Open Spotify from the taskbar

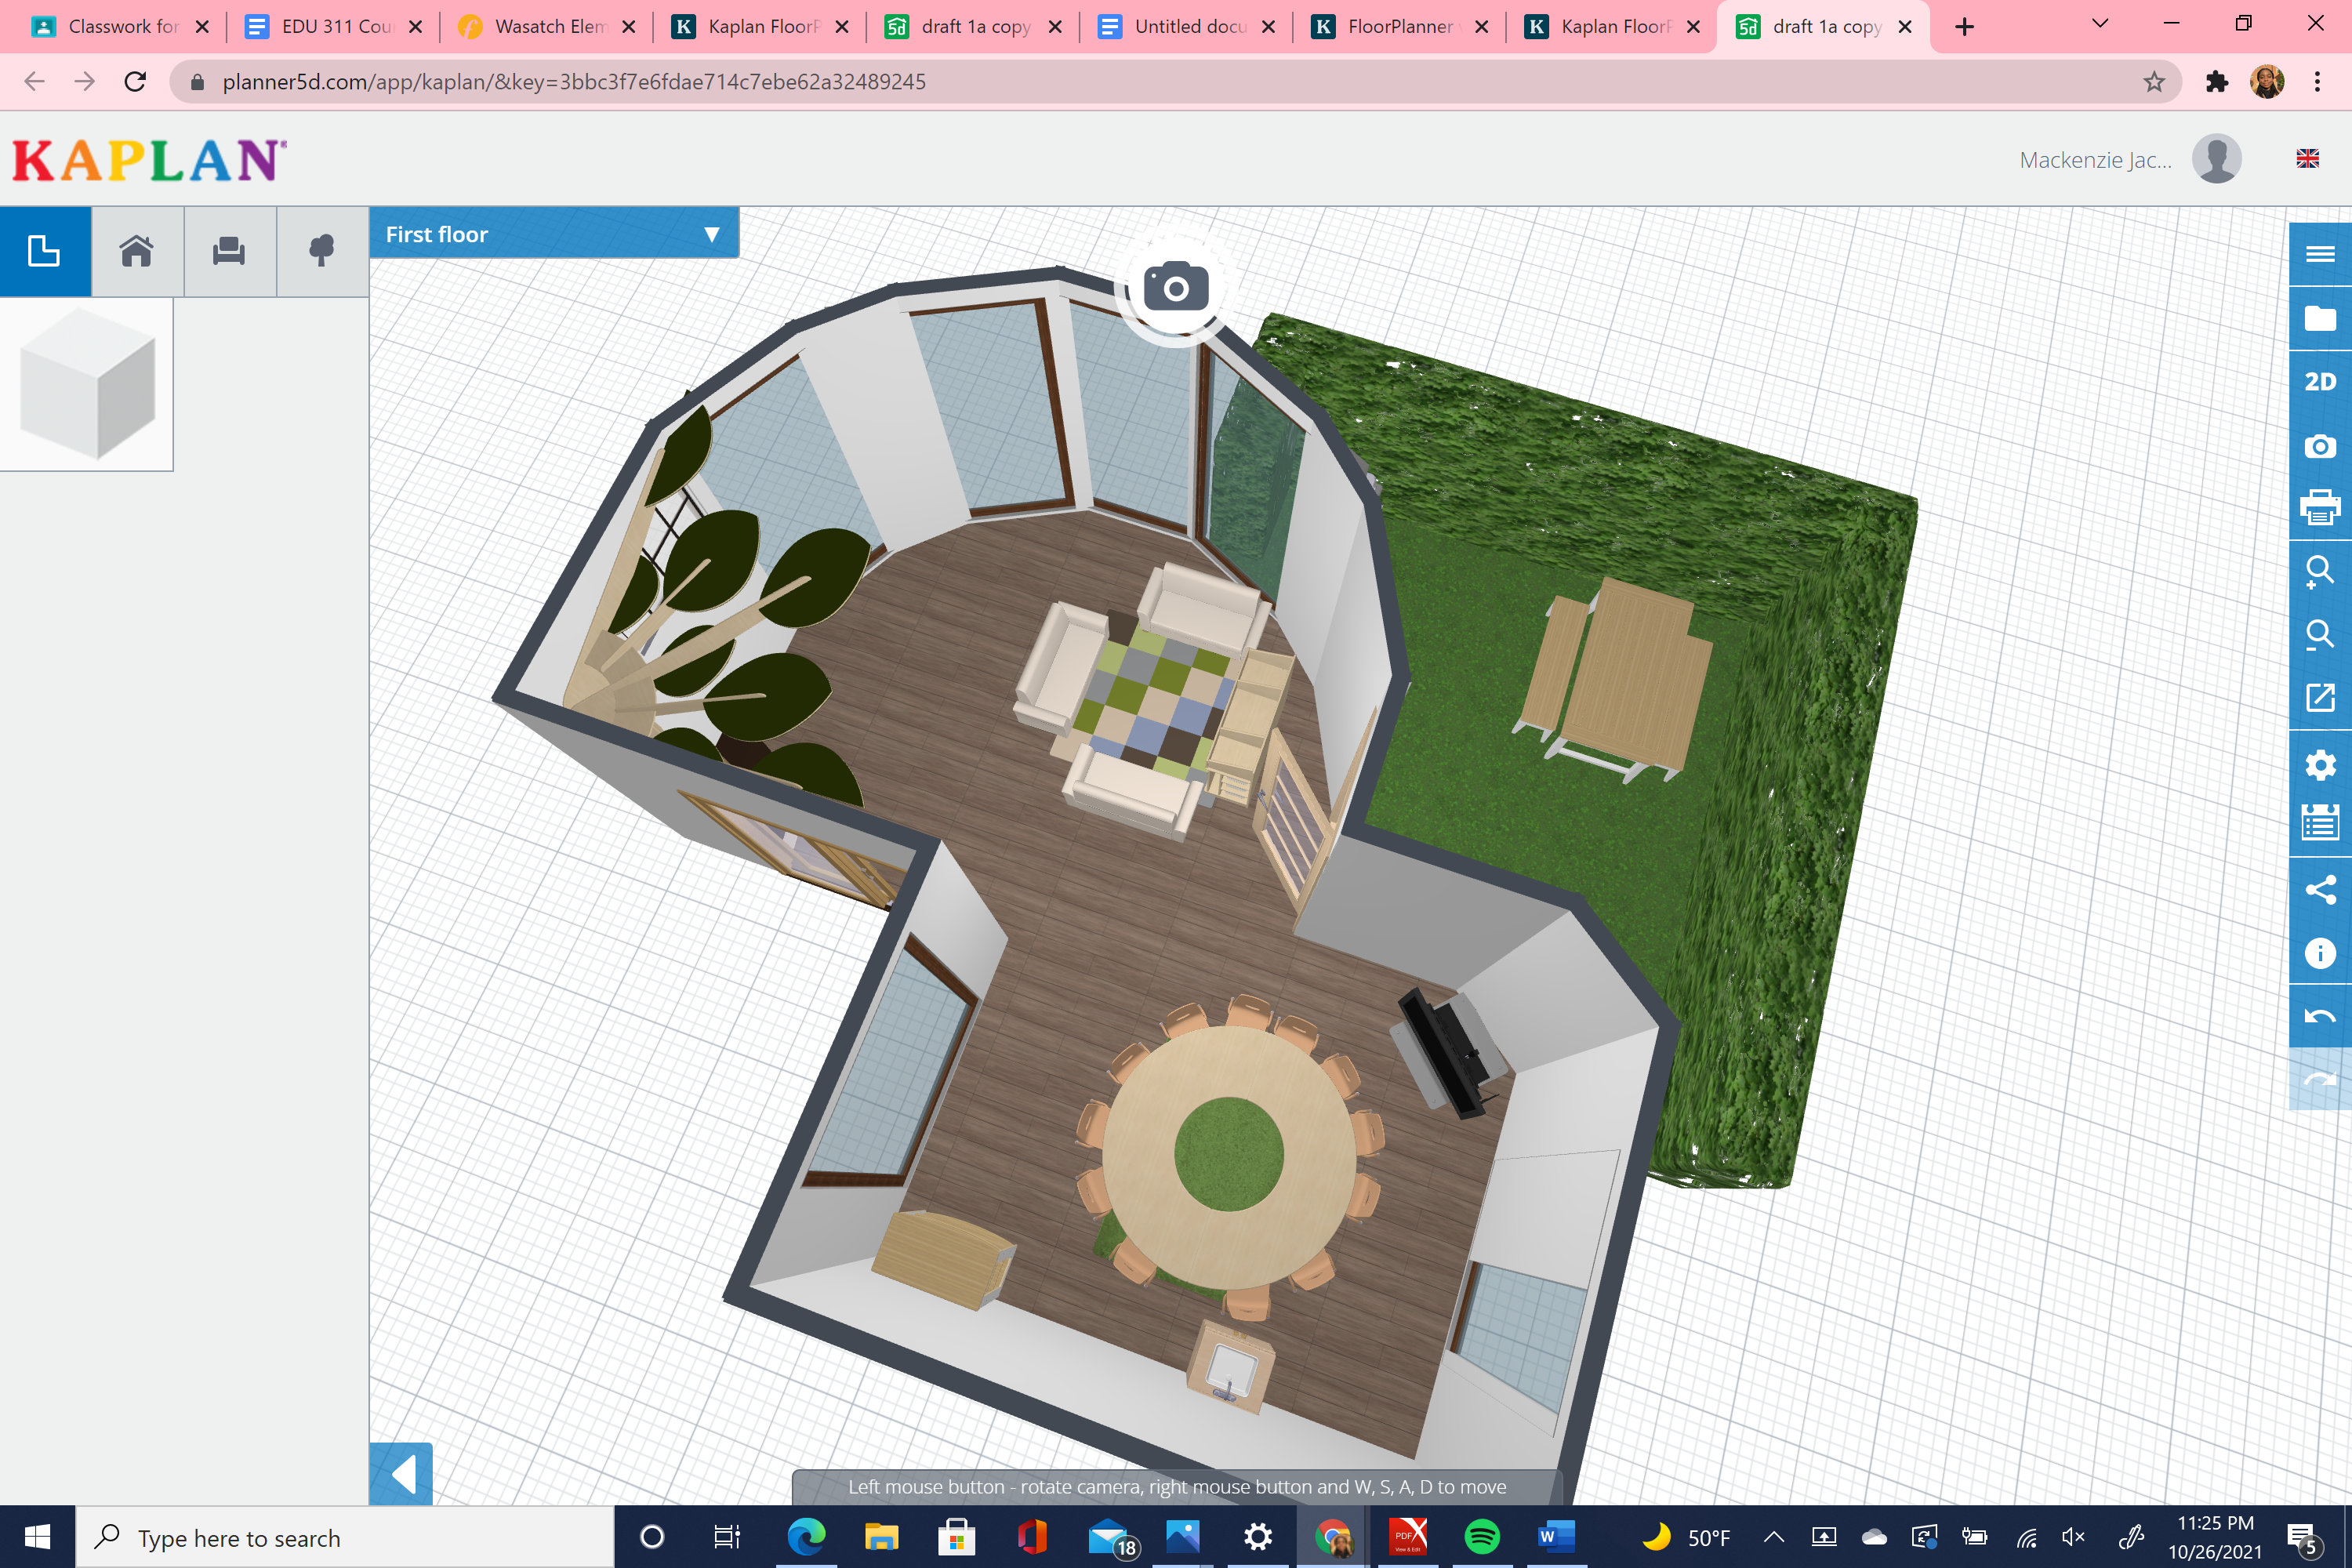(x=1483, y=1537)
